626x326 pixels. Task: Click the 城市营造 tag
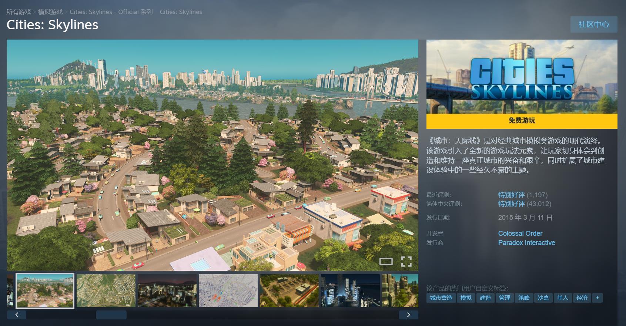coord(441,298)
